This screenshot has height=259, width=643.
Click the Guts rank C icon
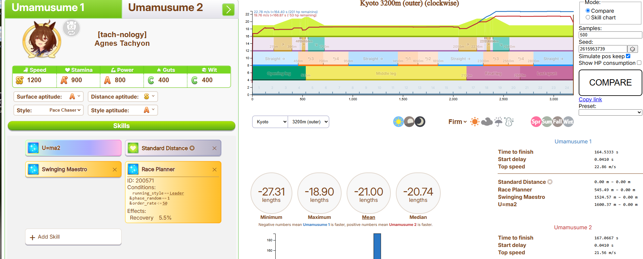point(151,80)
